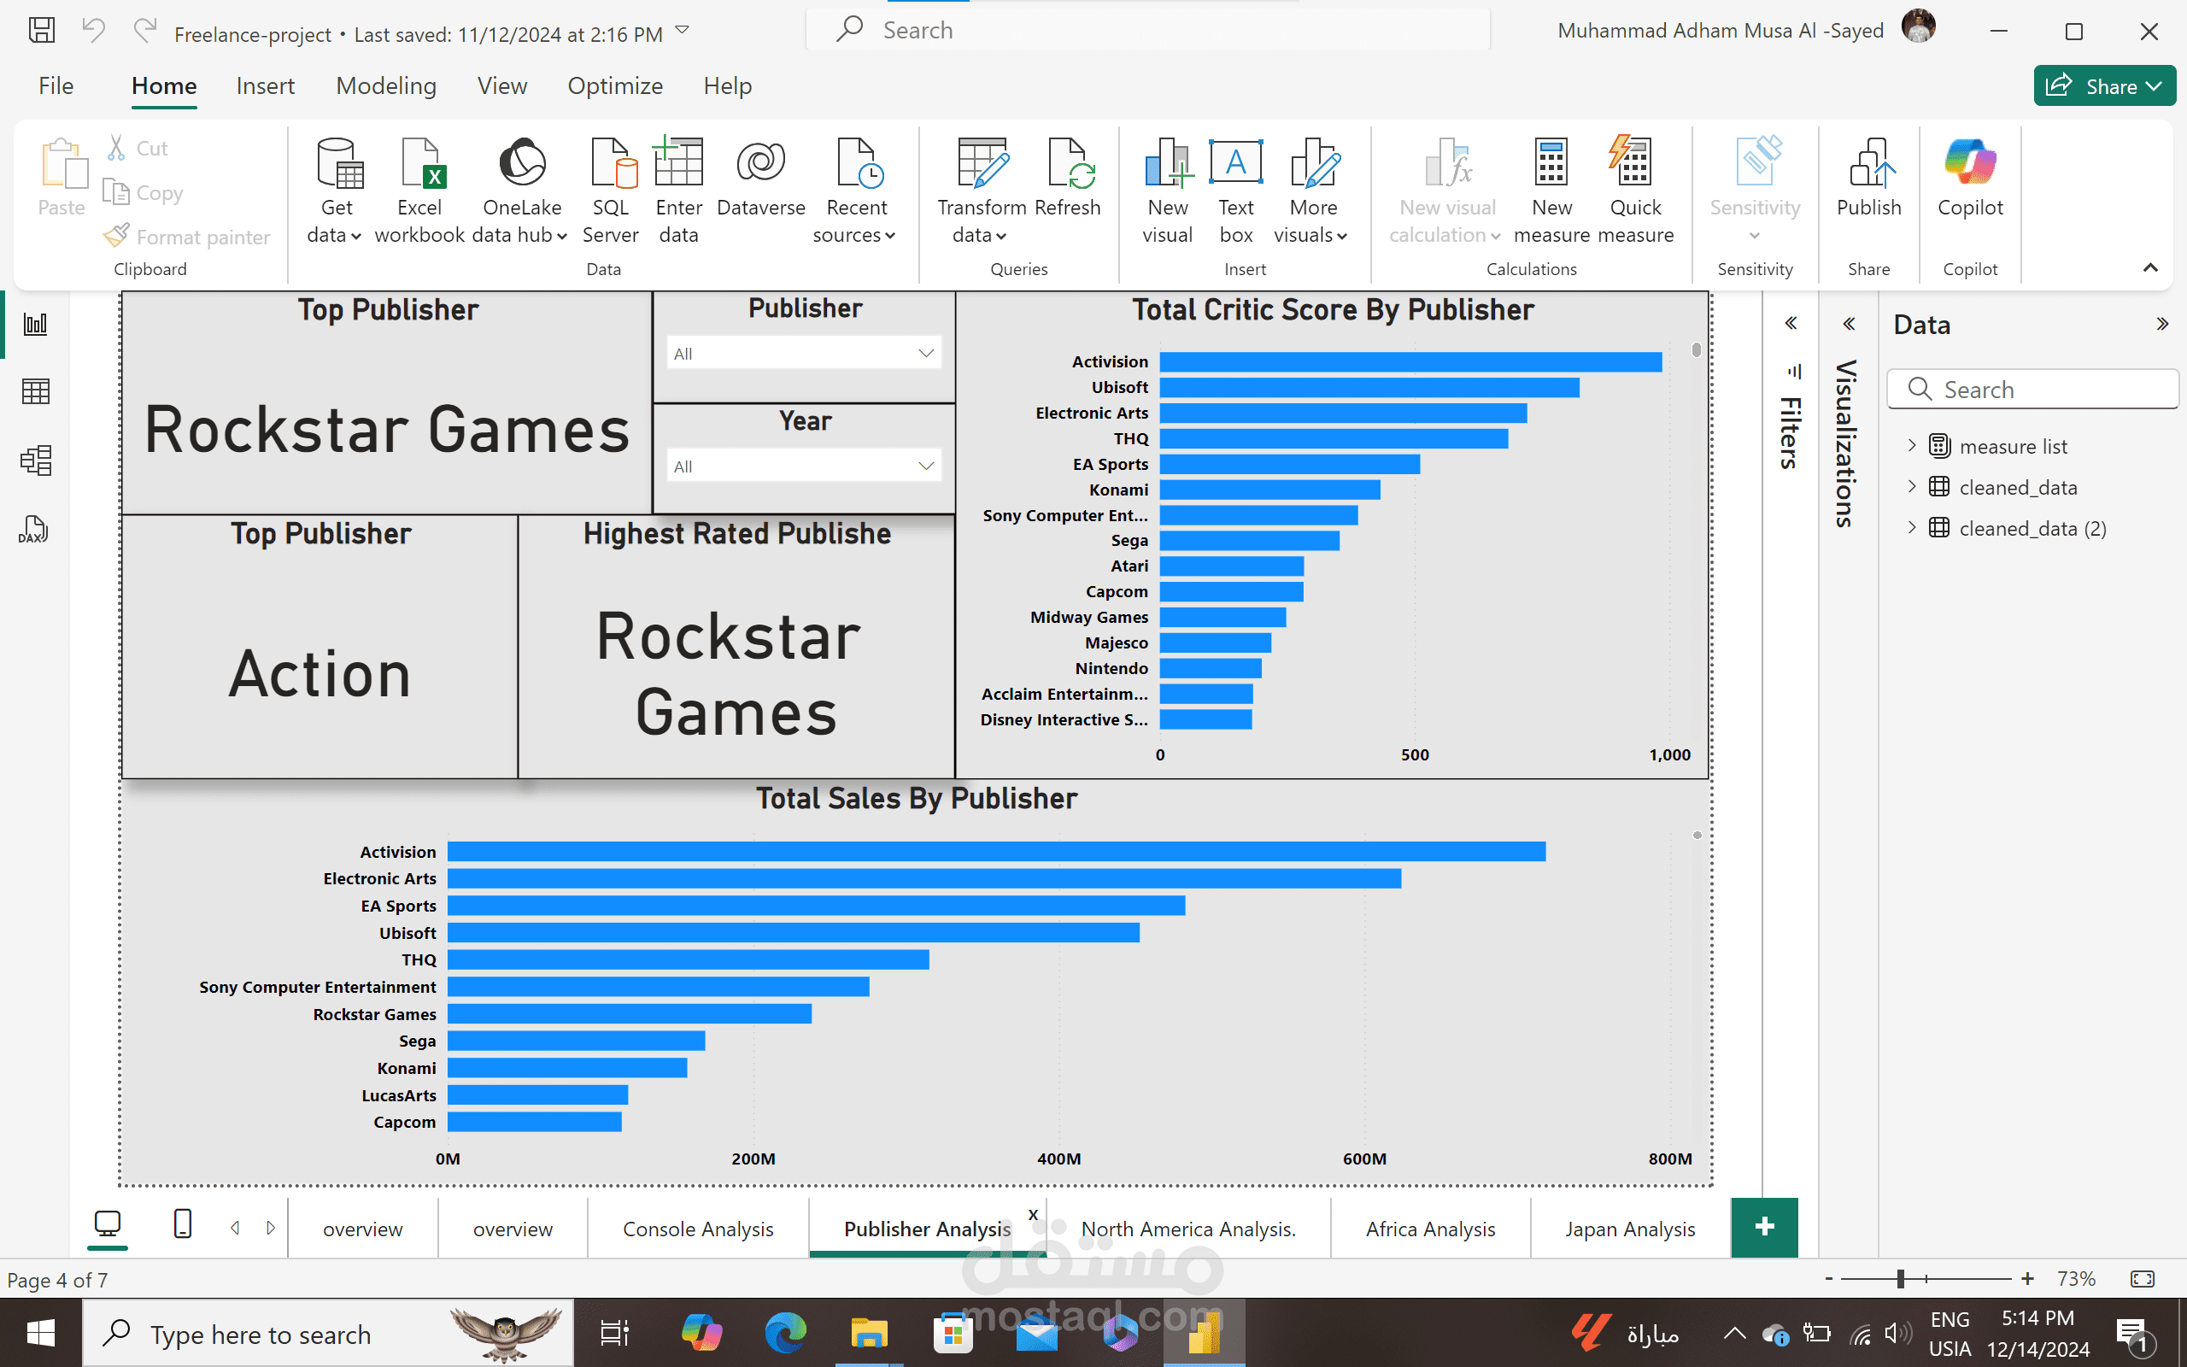Add a new report page

coord(1764,1227)
